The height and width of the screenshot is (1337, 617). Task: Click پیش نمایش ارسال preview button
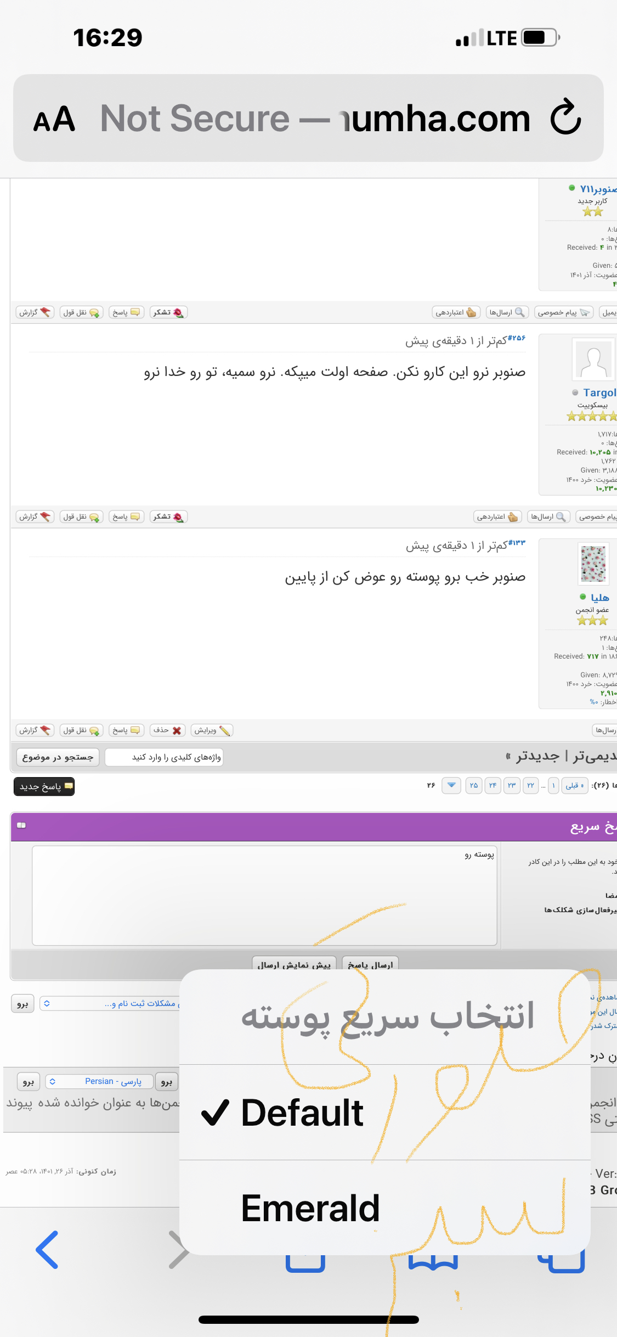click(x=294, y=964)
